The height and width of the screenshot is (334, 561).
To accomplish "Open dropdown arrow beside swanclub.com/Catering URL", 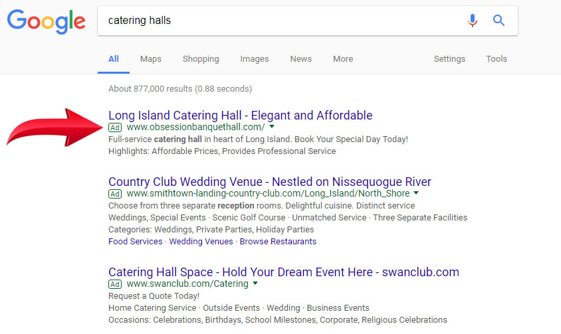I will 255,284.
